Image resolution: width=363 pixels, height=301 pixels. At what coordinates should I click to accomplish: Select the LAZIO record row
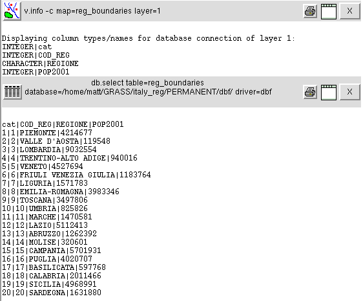point(45,225)
